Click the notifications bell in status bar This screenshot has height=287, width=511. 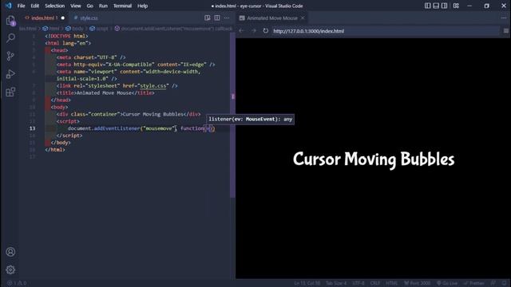point(504,283)
